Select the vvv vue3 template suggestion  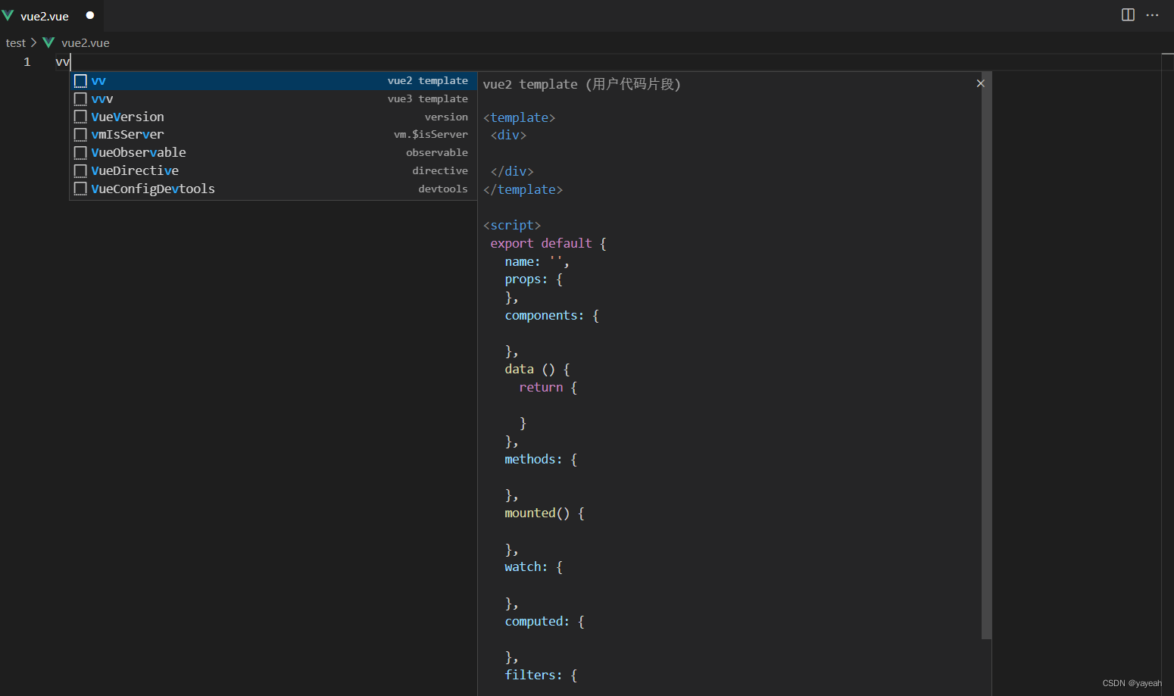point(273,99)
